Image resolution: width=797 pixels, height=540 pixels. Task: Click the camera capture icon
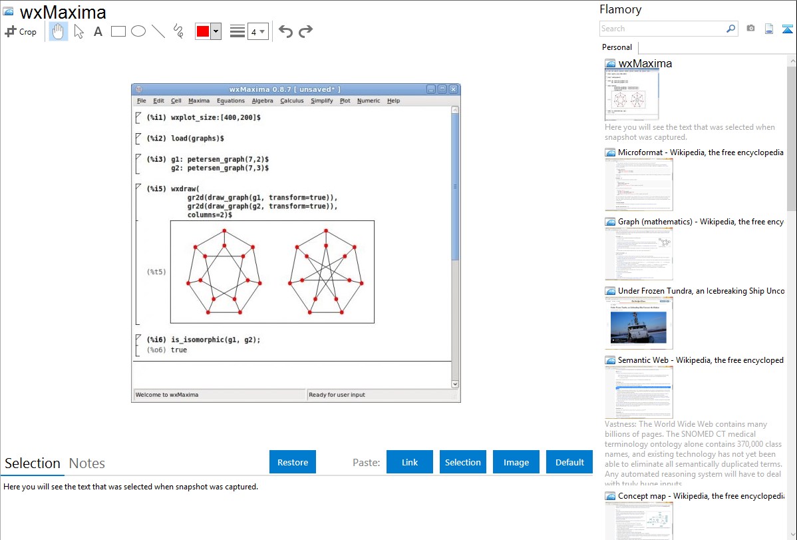pos(750,29)
